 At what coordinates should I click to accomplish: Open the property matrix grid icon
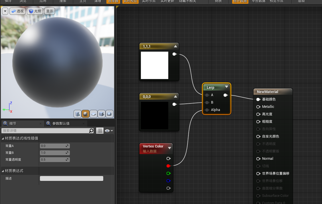100,131
